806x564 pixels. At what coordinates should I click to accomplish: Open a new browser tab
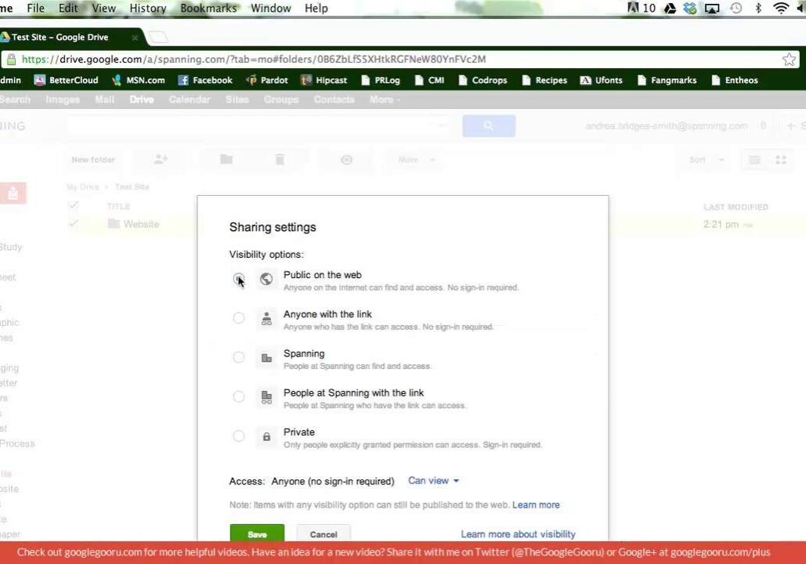click(x=158, y=37)
